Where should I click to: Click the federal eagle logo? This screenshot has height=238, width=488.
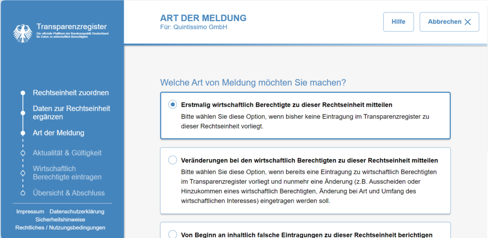coord(22,32)
